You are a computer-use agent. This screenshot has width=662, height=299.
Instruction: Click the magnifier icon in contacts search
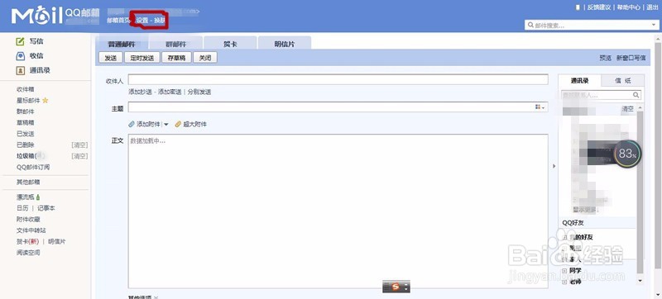point(636,95)
